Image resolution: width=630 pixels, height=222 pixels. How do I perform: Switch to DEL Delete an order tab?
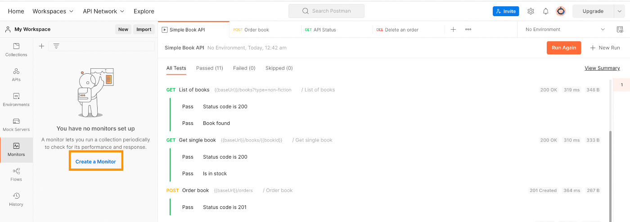pyautogui.click(x=409, y=30)
